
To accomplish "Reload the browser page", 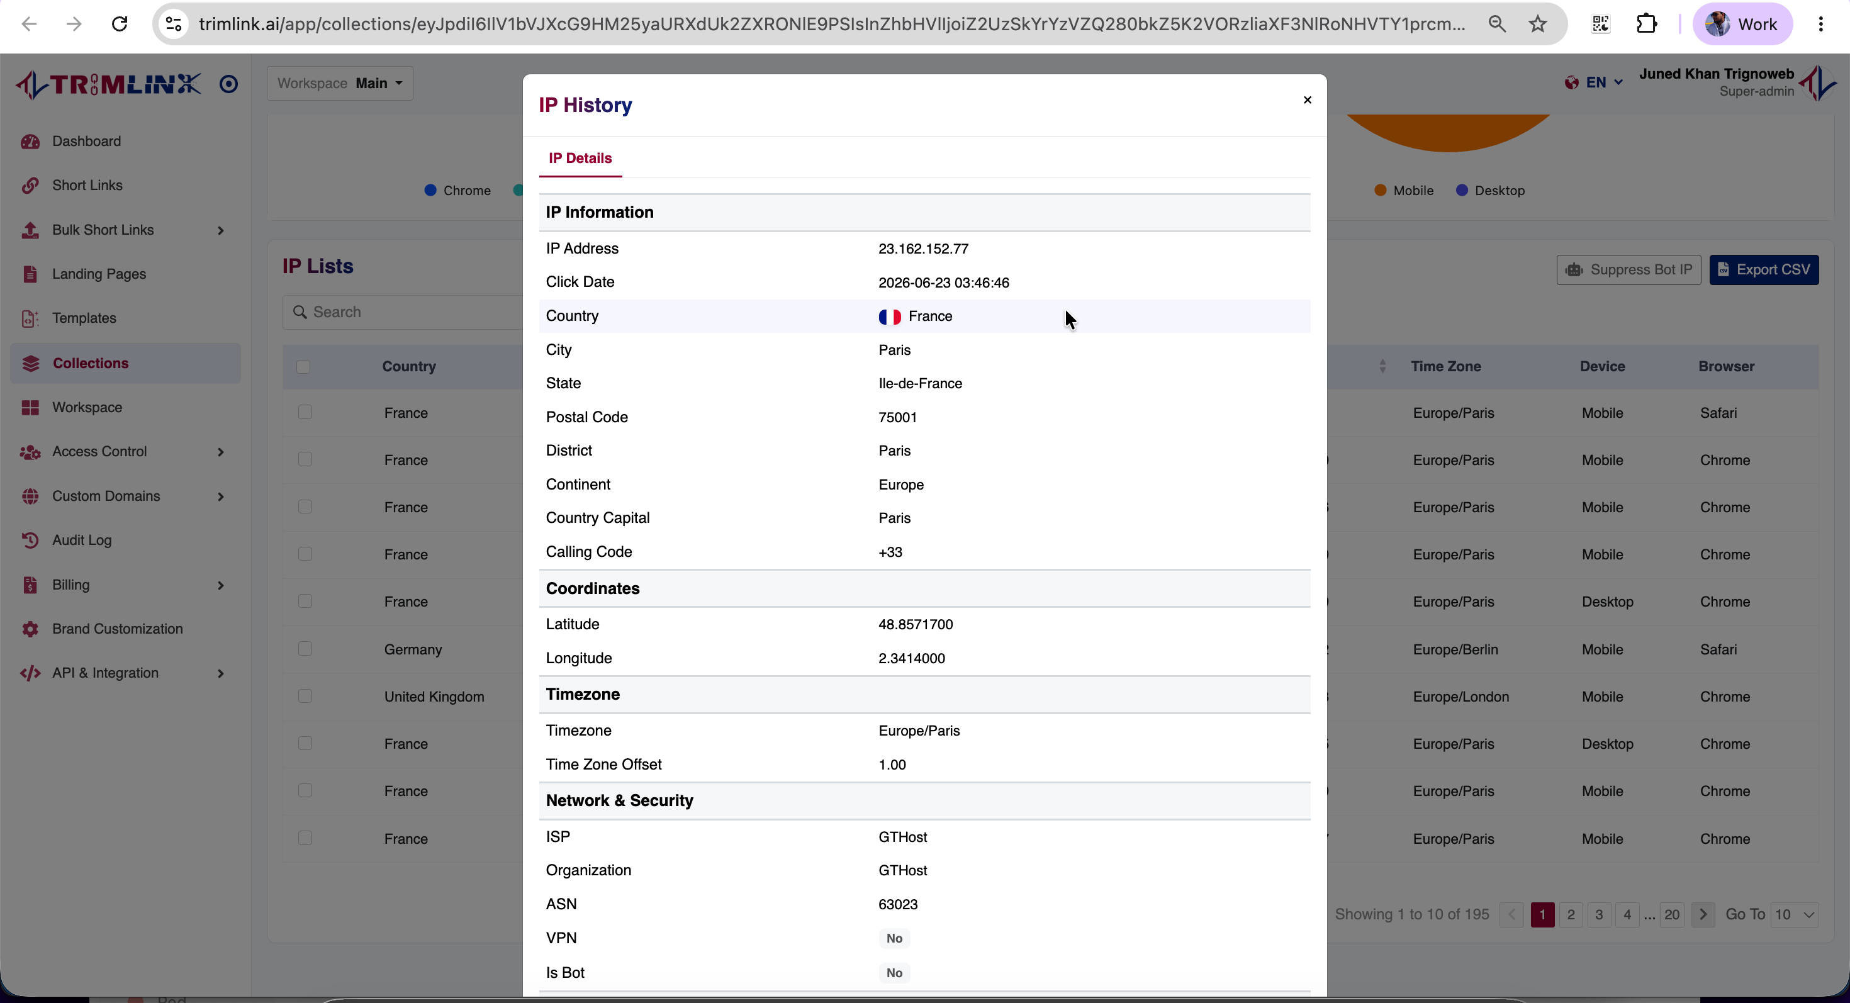I will click(120, 24).
